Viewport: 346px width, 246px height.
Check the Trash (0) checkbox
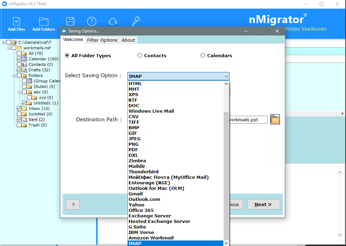pyautogui.click(x=19, y=125)
